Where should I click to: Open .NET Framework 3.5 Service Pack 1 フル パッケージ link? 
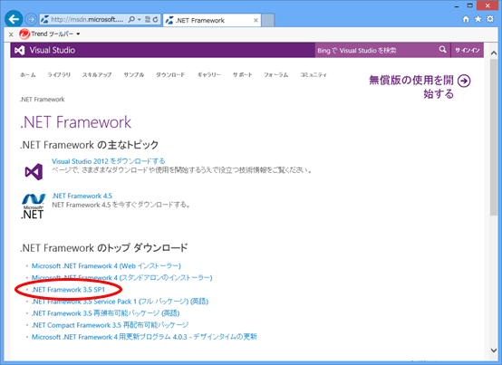coord(120,302)
